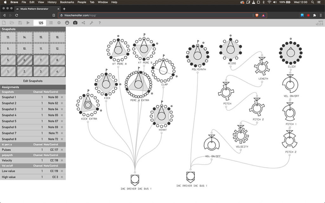Viewport: 325px width, 203px height.
Task: Click the save floppy disk icon
Action: [20, 23]
